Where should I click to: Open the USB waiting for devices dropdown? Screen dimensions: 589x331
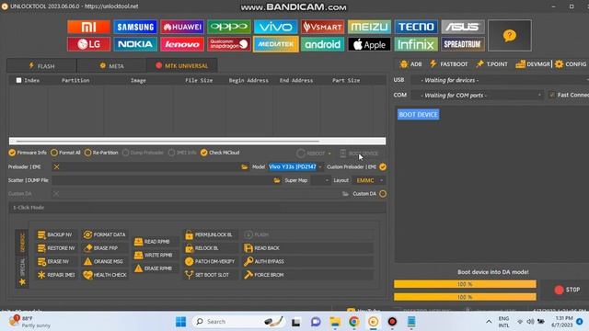[x=500, y=80]
